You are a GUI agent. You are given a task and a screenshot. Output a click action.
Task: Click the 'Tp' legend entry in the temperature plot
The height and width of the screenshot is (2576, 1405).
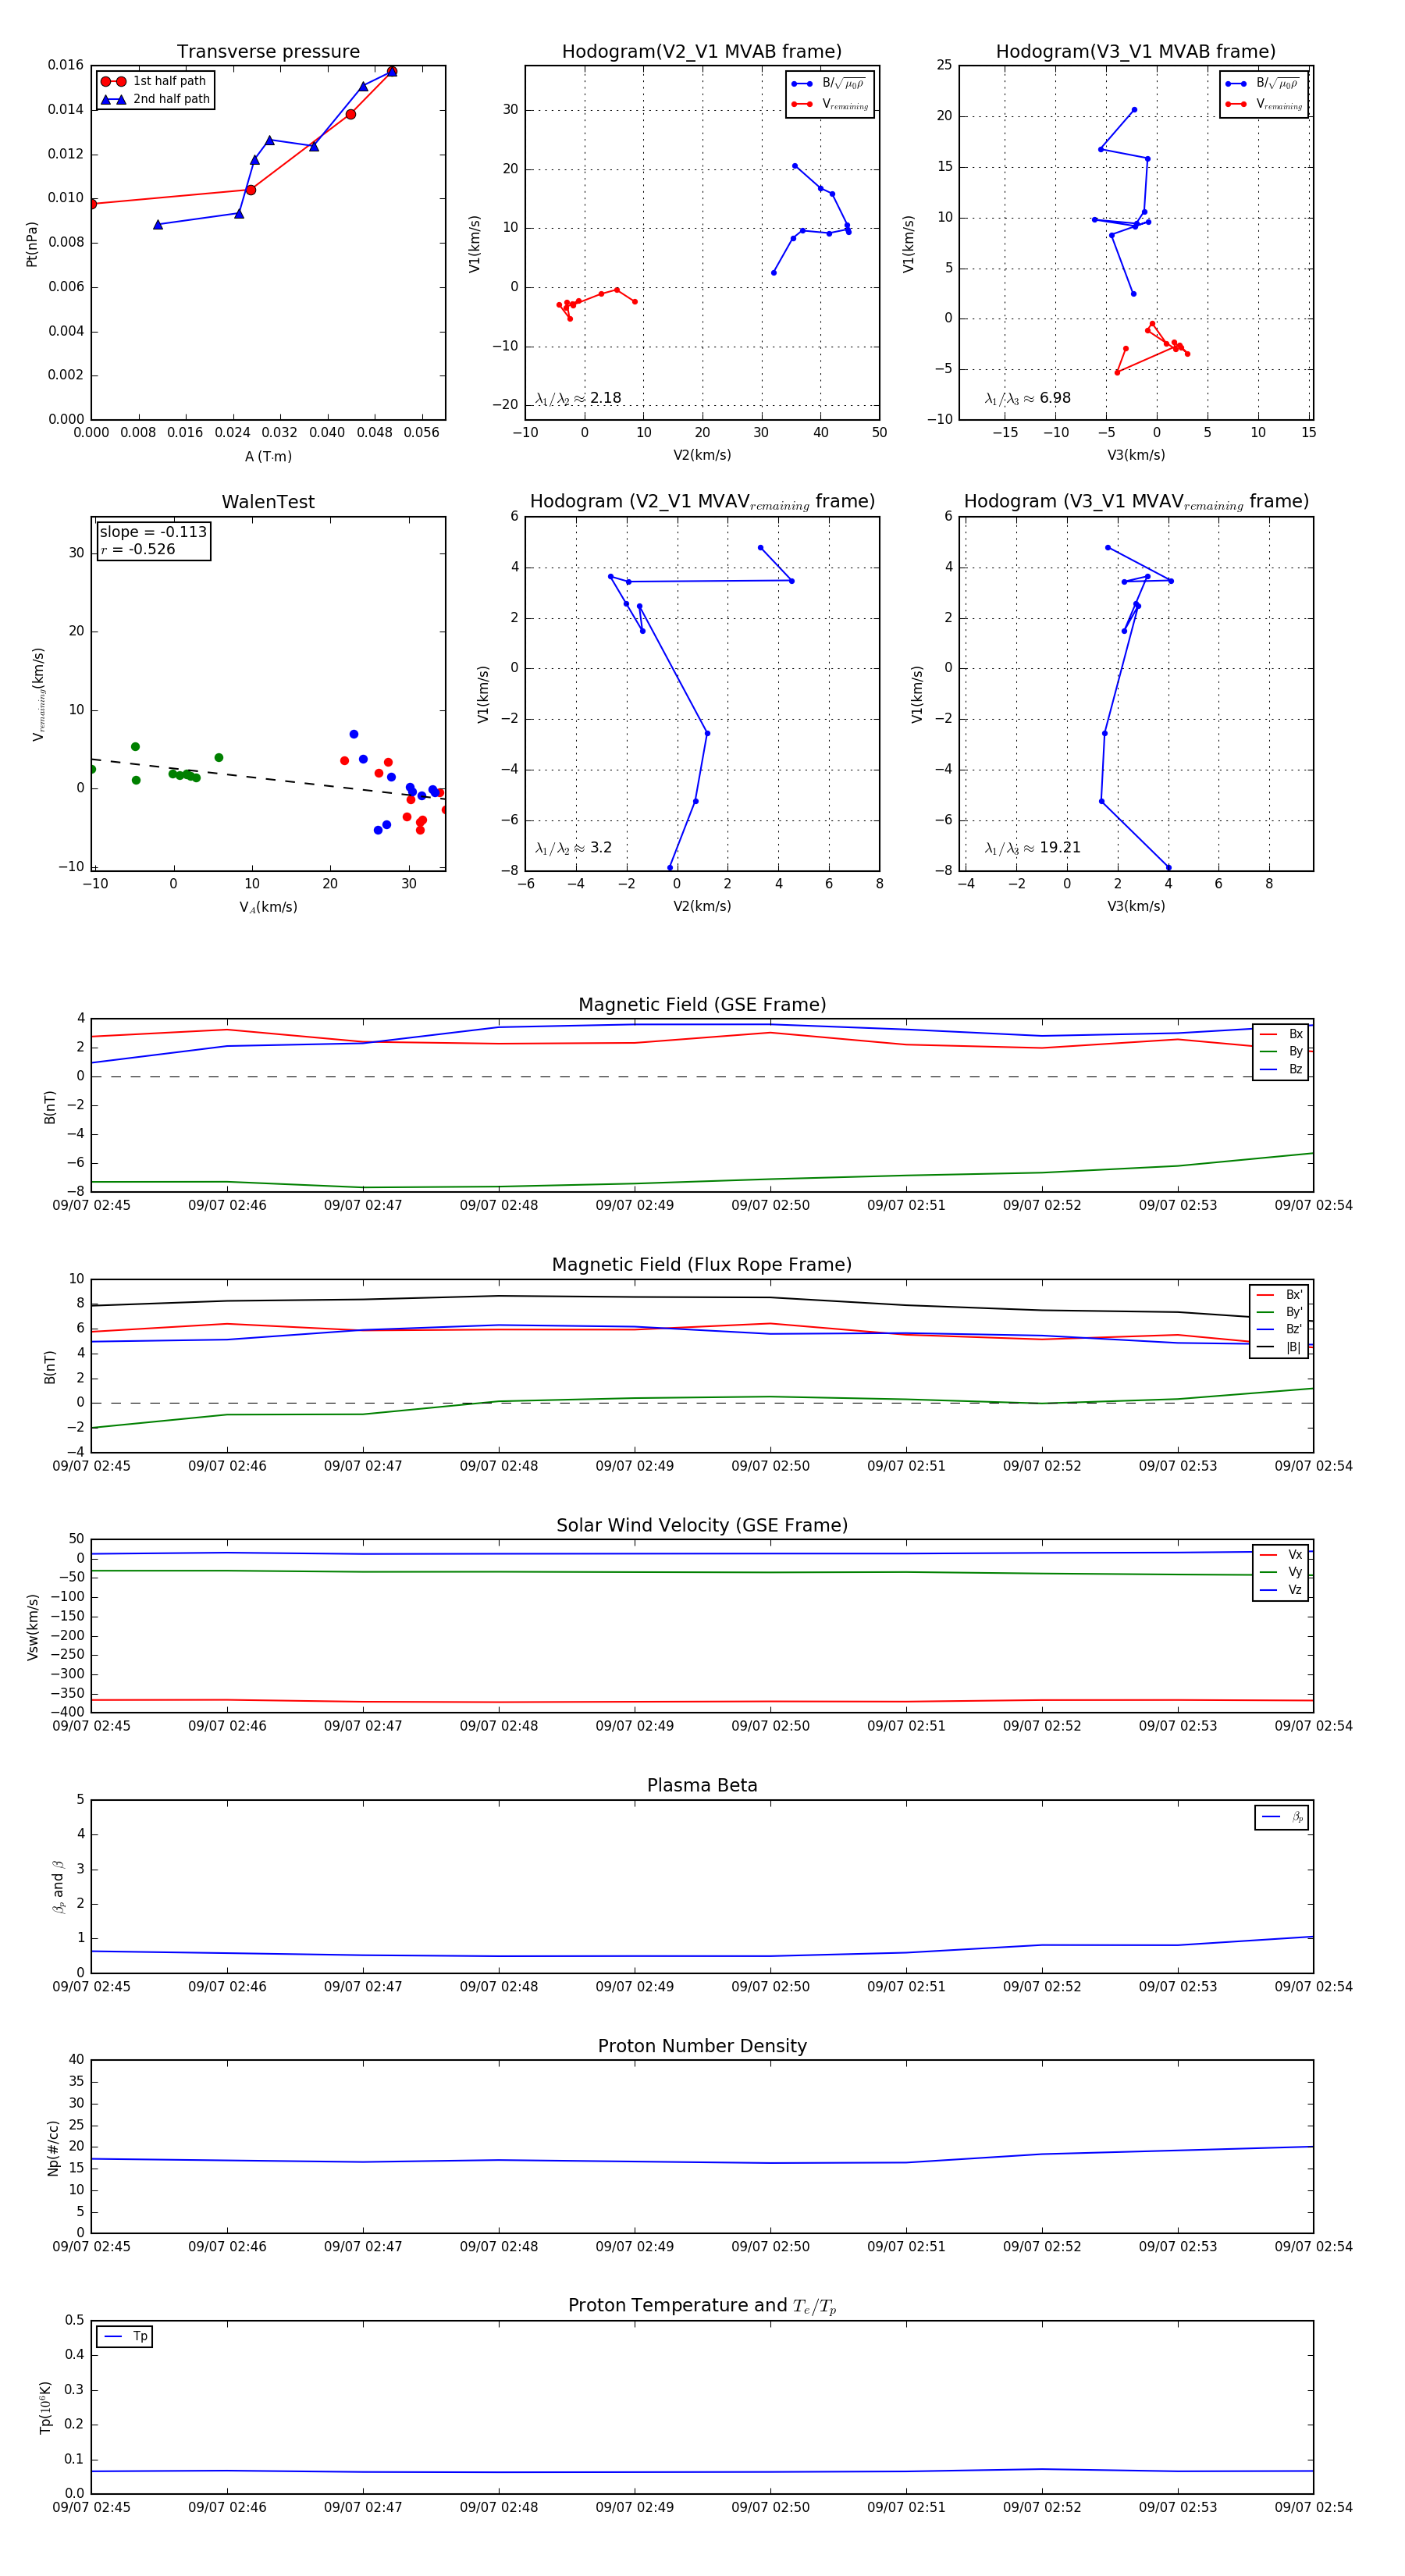coord(125,2336)
